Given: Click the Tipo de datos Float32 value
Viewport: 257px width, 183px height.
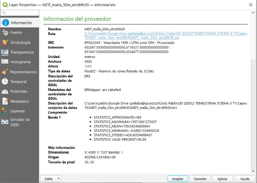Looking at the screenshot, I should pos(119,71).
